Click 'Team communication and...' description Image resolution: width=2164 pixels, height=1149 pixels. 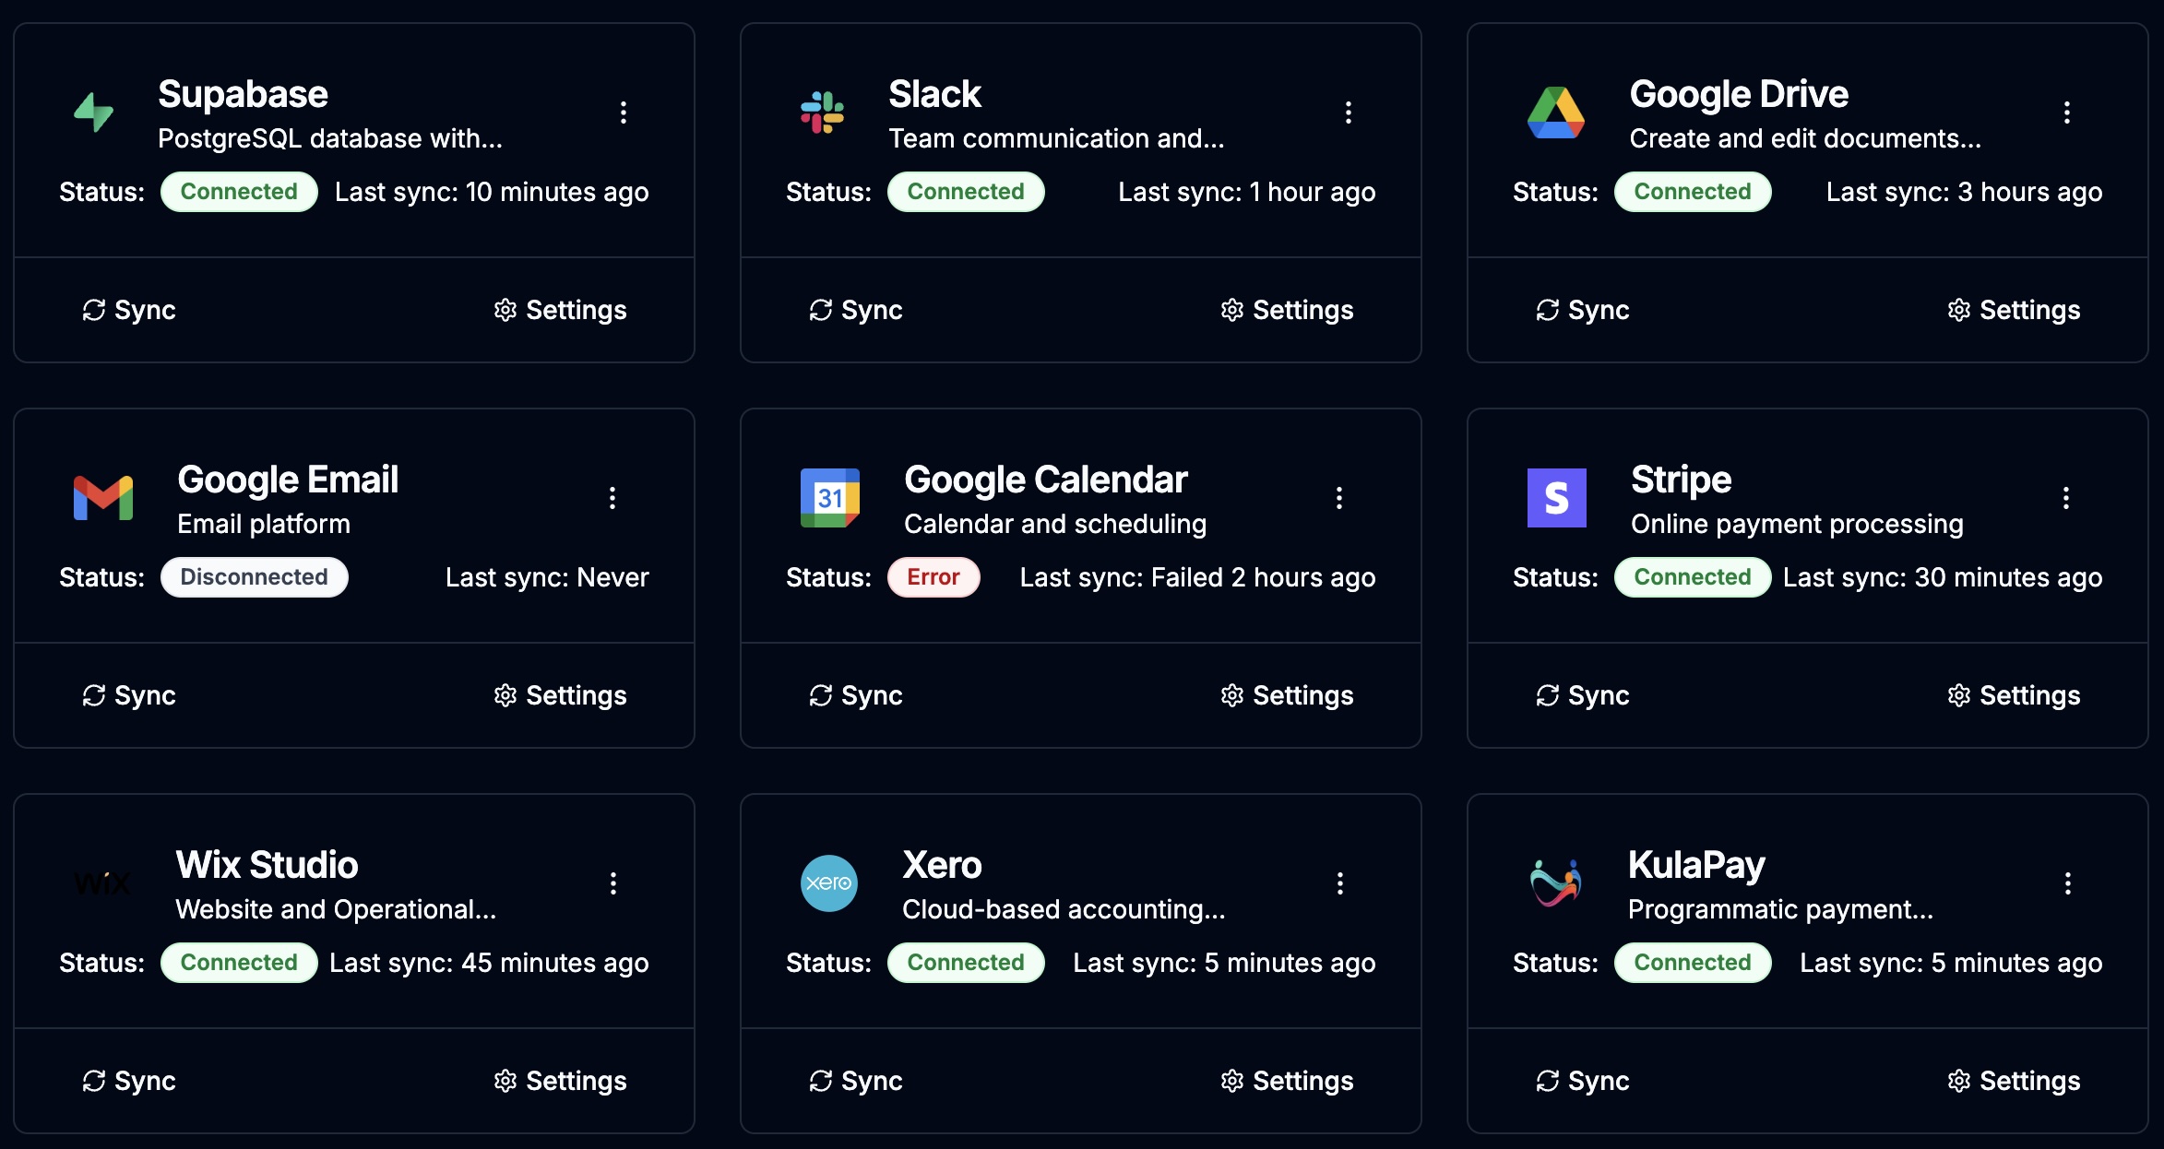pyautogui.click(x=1056, y=138)
